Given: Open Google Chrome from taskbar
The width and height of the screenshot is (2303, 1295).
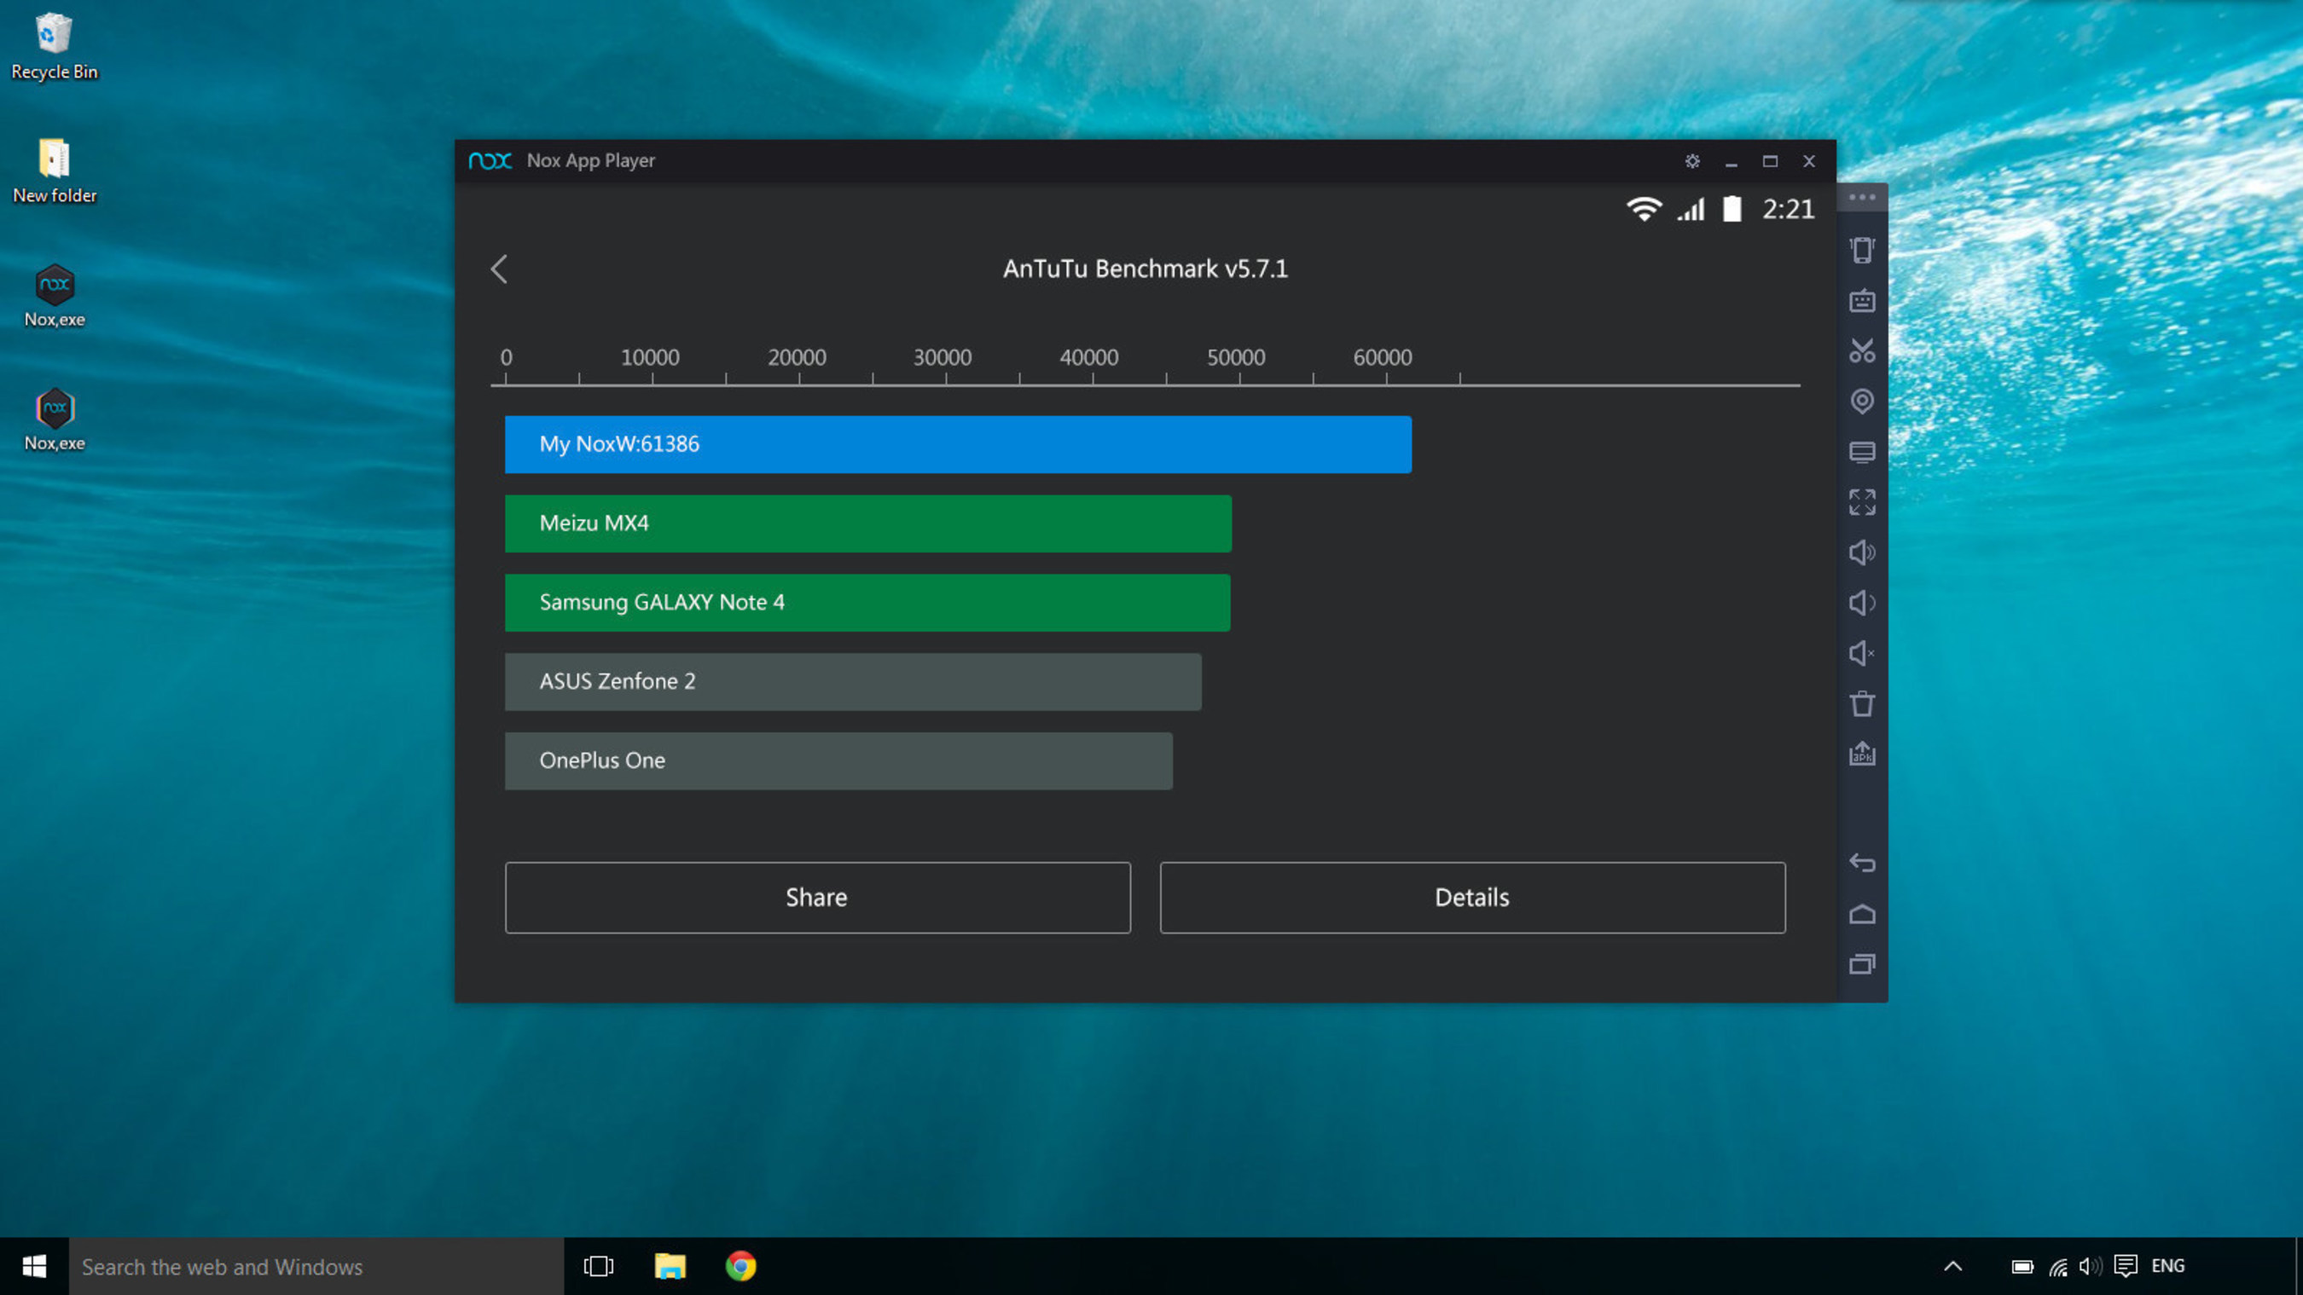Looking at the screenshot, I should click(x=740, y=1267).
